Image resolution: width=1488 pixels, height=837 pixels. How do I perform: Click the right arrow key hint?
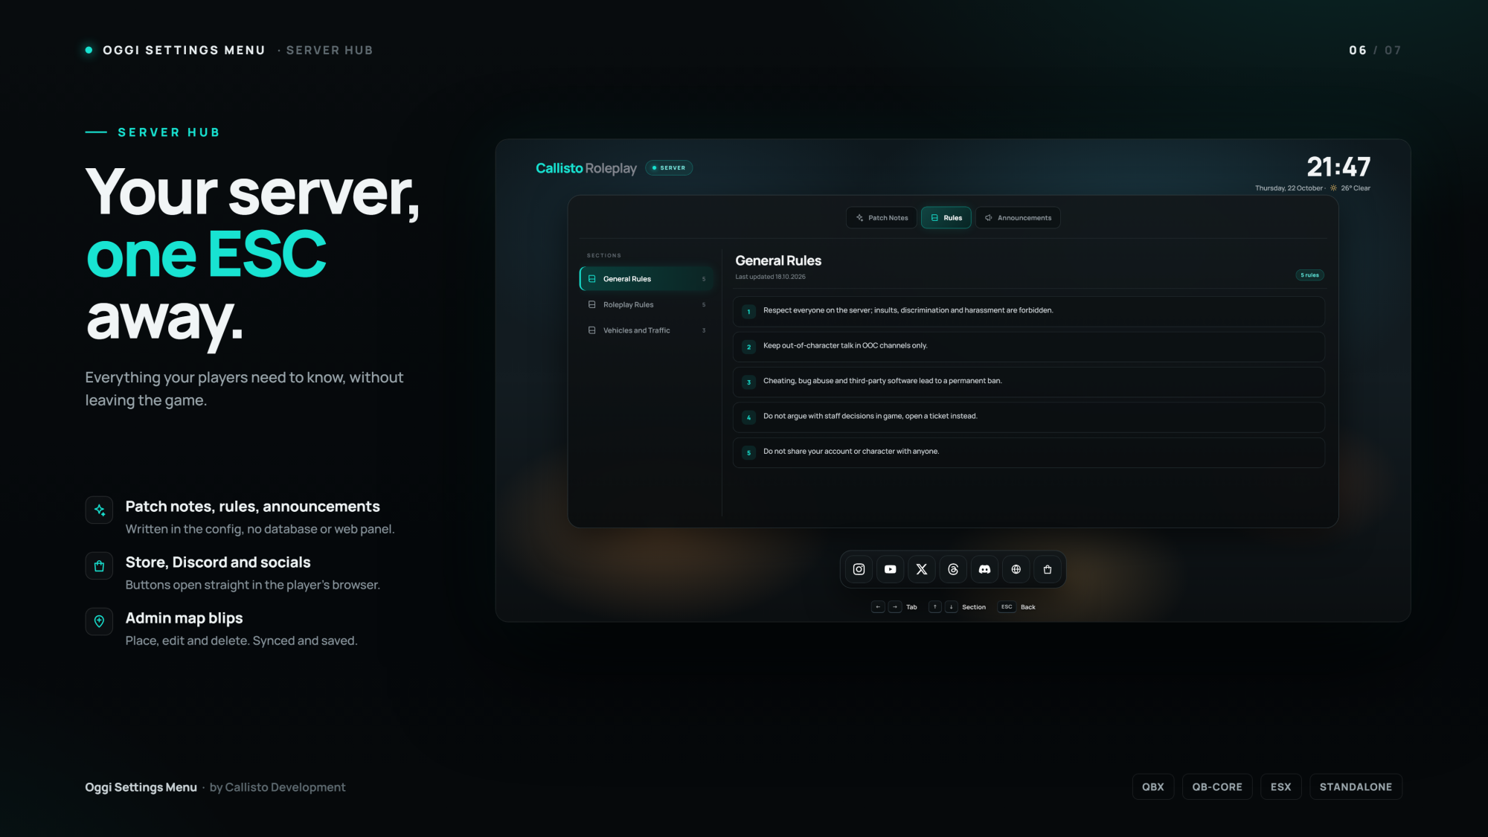895,607
